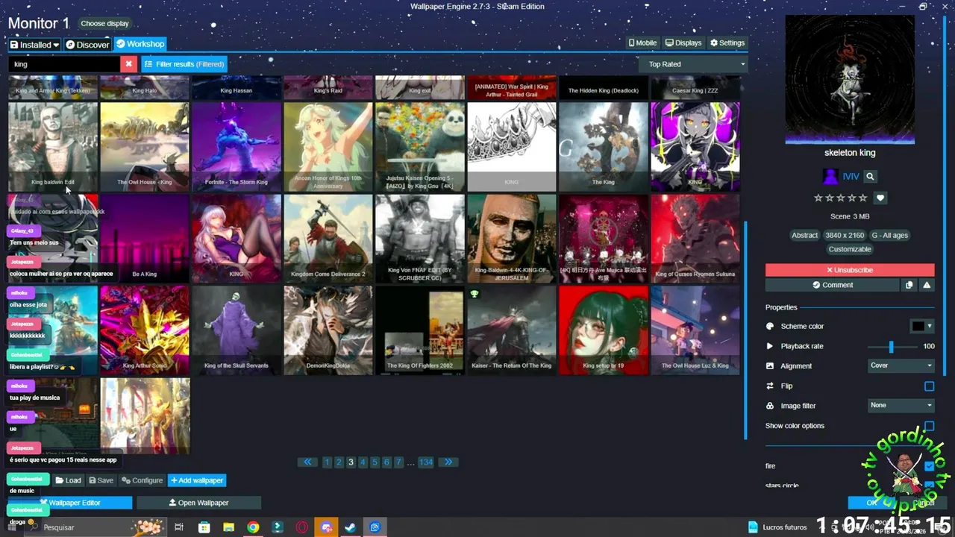This screenshot has height=537, width=955.
Task: Jump to last results page 134
Action: (426, 462)
